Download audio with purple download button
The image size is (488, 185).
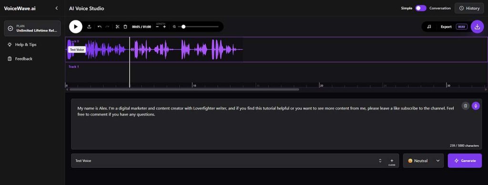(477, 27)
